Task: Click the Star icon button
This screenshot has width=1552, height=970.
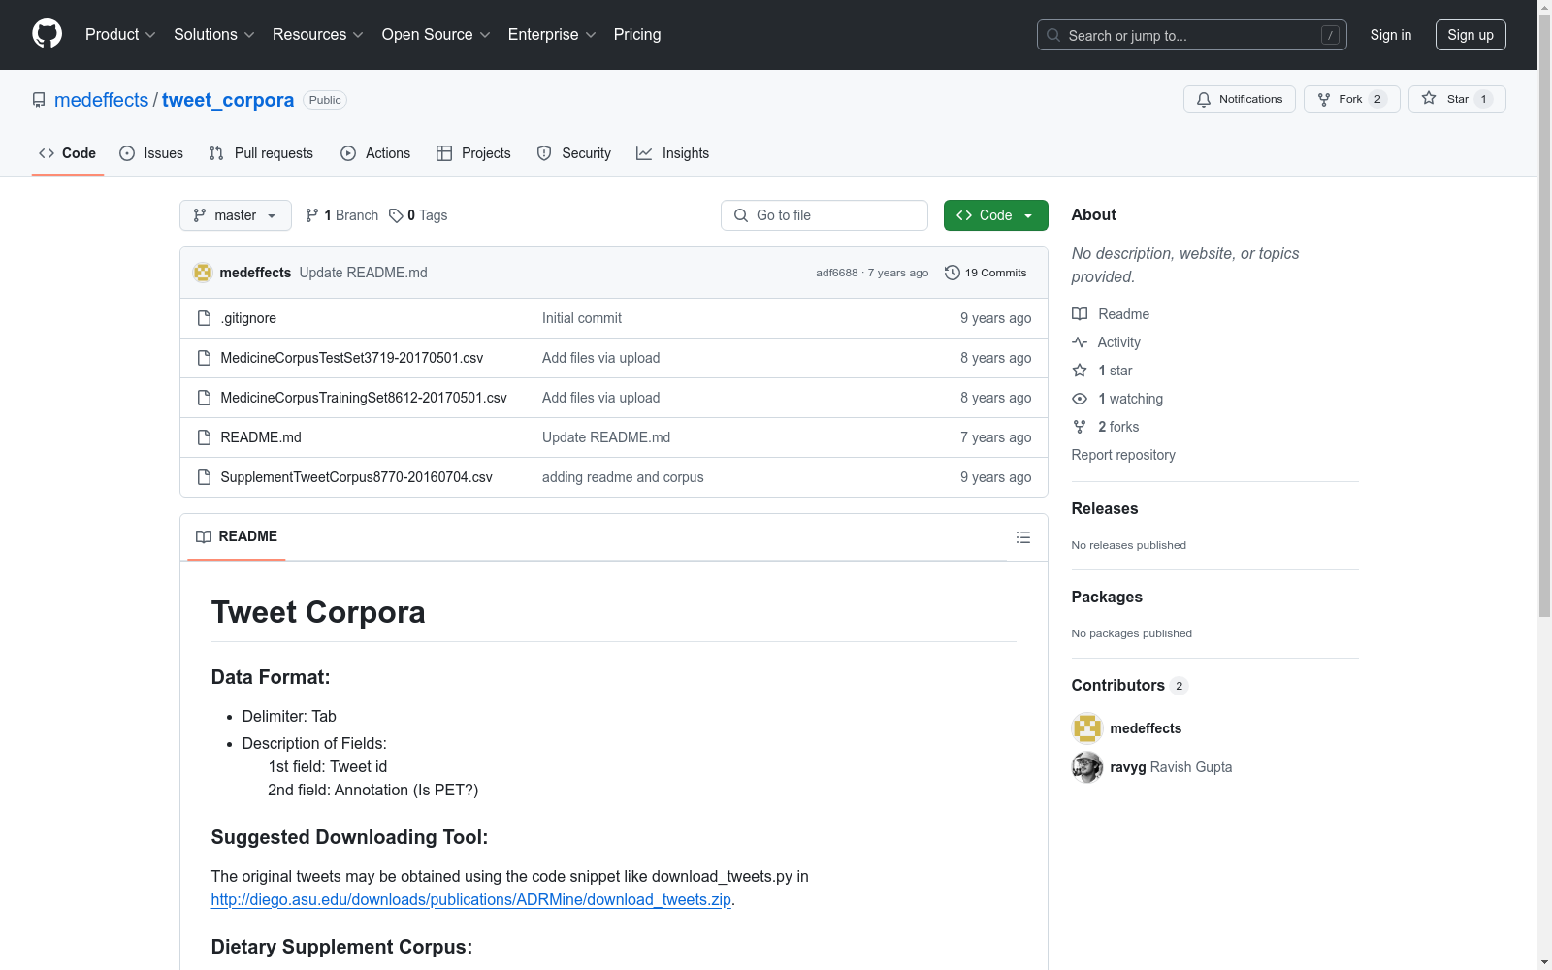Action: pos(1429,98)
